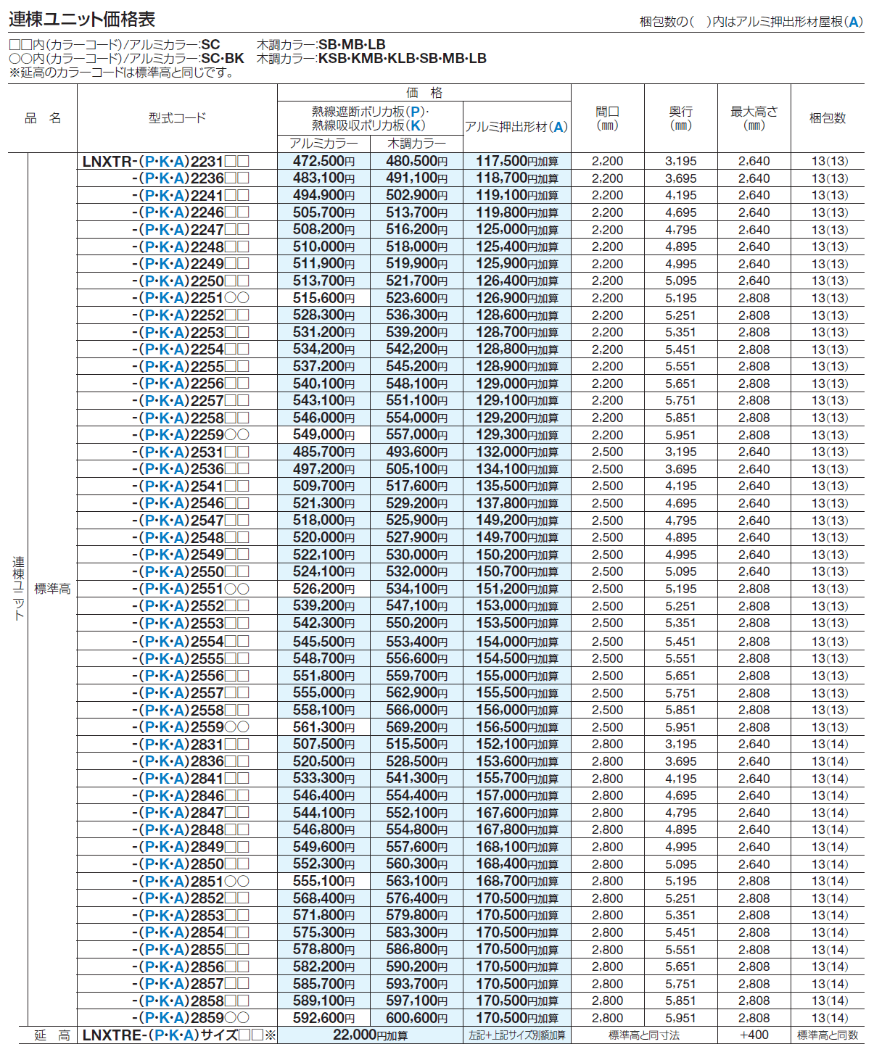Click the 品名 column header
Screen dimensions: 874x1060
43,118
